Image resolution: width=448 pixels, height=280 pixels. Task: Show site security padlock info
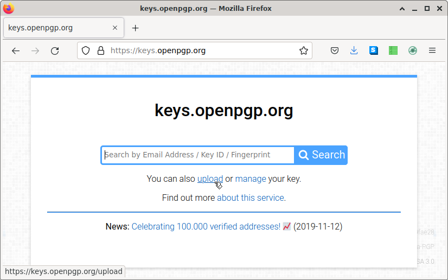coord(100,50)
